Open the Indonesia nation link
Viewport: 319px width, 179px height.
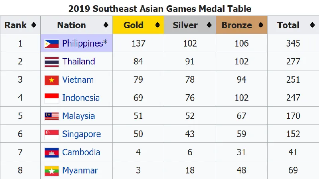(81, 98)
